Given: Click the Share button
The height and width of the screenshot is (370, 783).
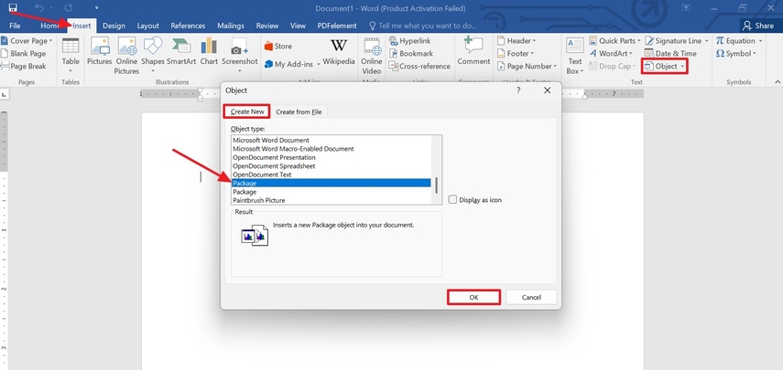Looking at the screenshot, I should pyautogui.click(x=759, y=26).
